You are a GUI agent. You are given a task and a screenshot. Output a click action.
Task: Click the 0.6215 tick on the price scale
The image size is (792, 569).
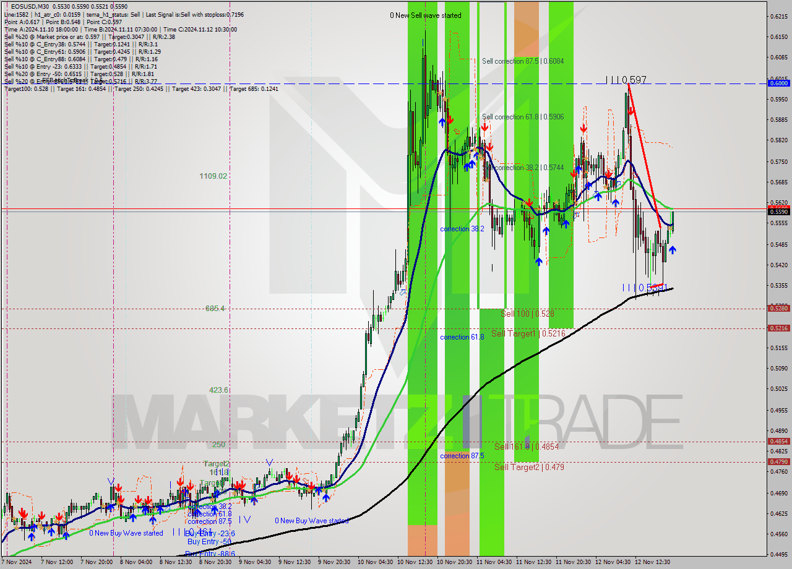(x=778, y=17)
